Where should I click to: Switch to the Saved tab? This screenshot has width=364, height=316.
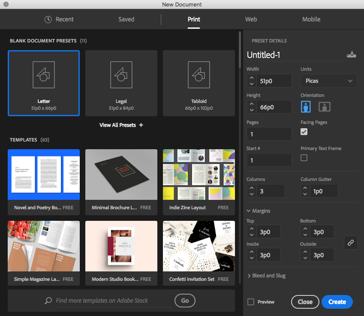pos(126,19)
